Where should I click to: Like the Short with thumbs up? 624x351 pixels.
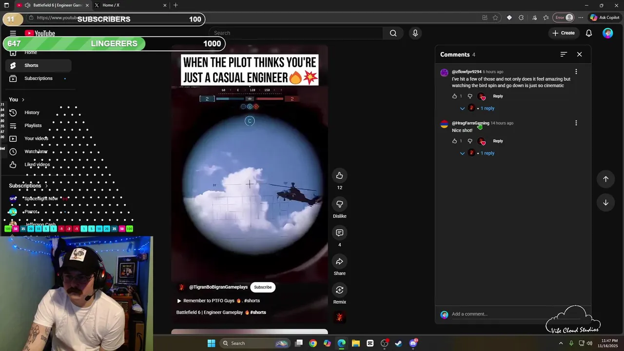340,175
